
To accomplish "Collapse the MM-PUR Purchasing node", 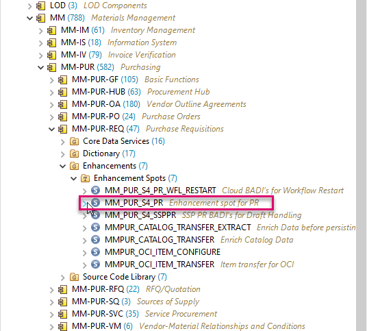I will tap(40, 67).
